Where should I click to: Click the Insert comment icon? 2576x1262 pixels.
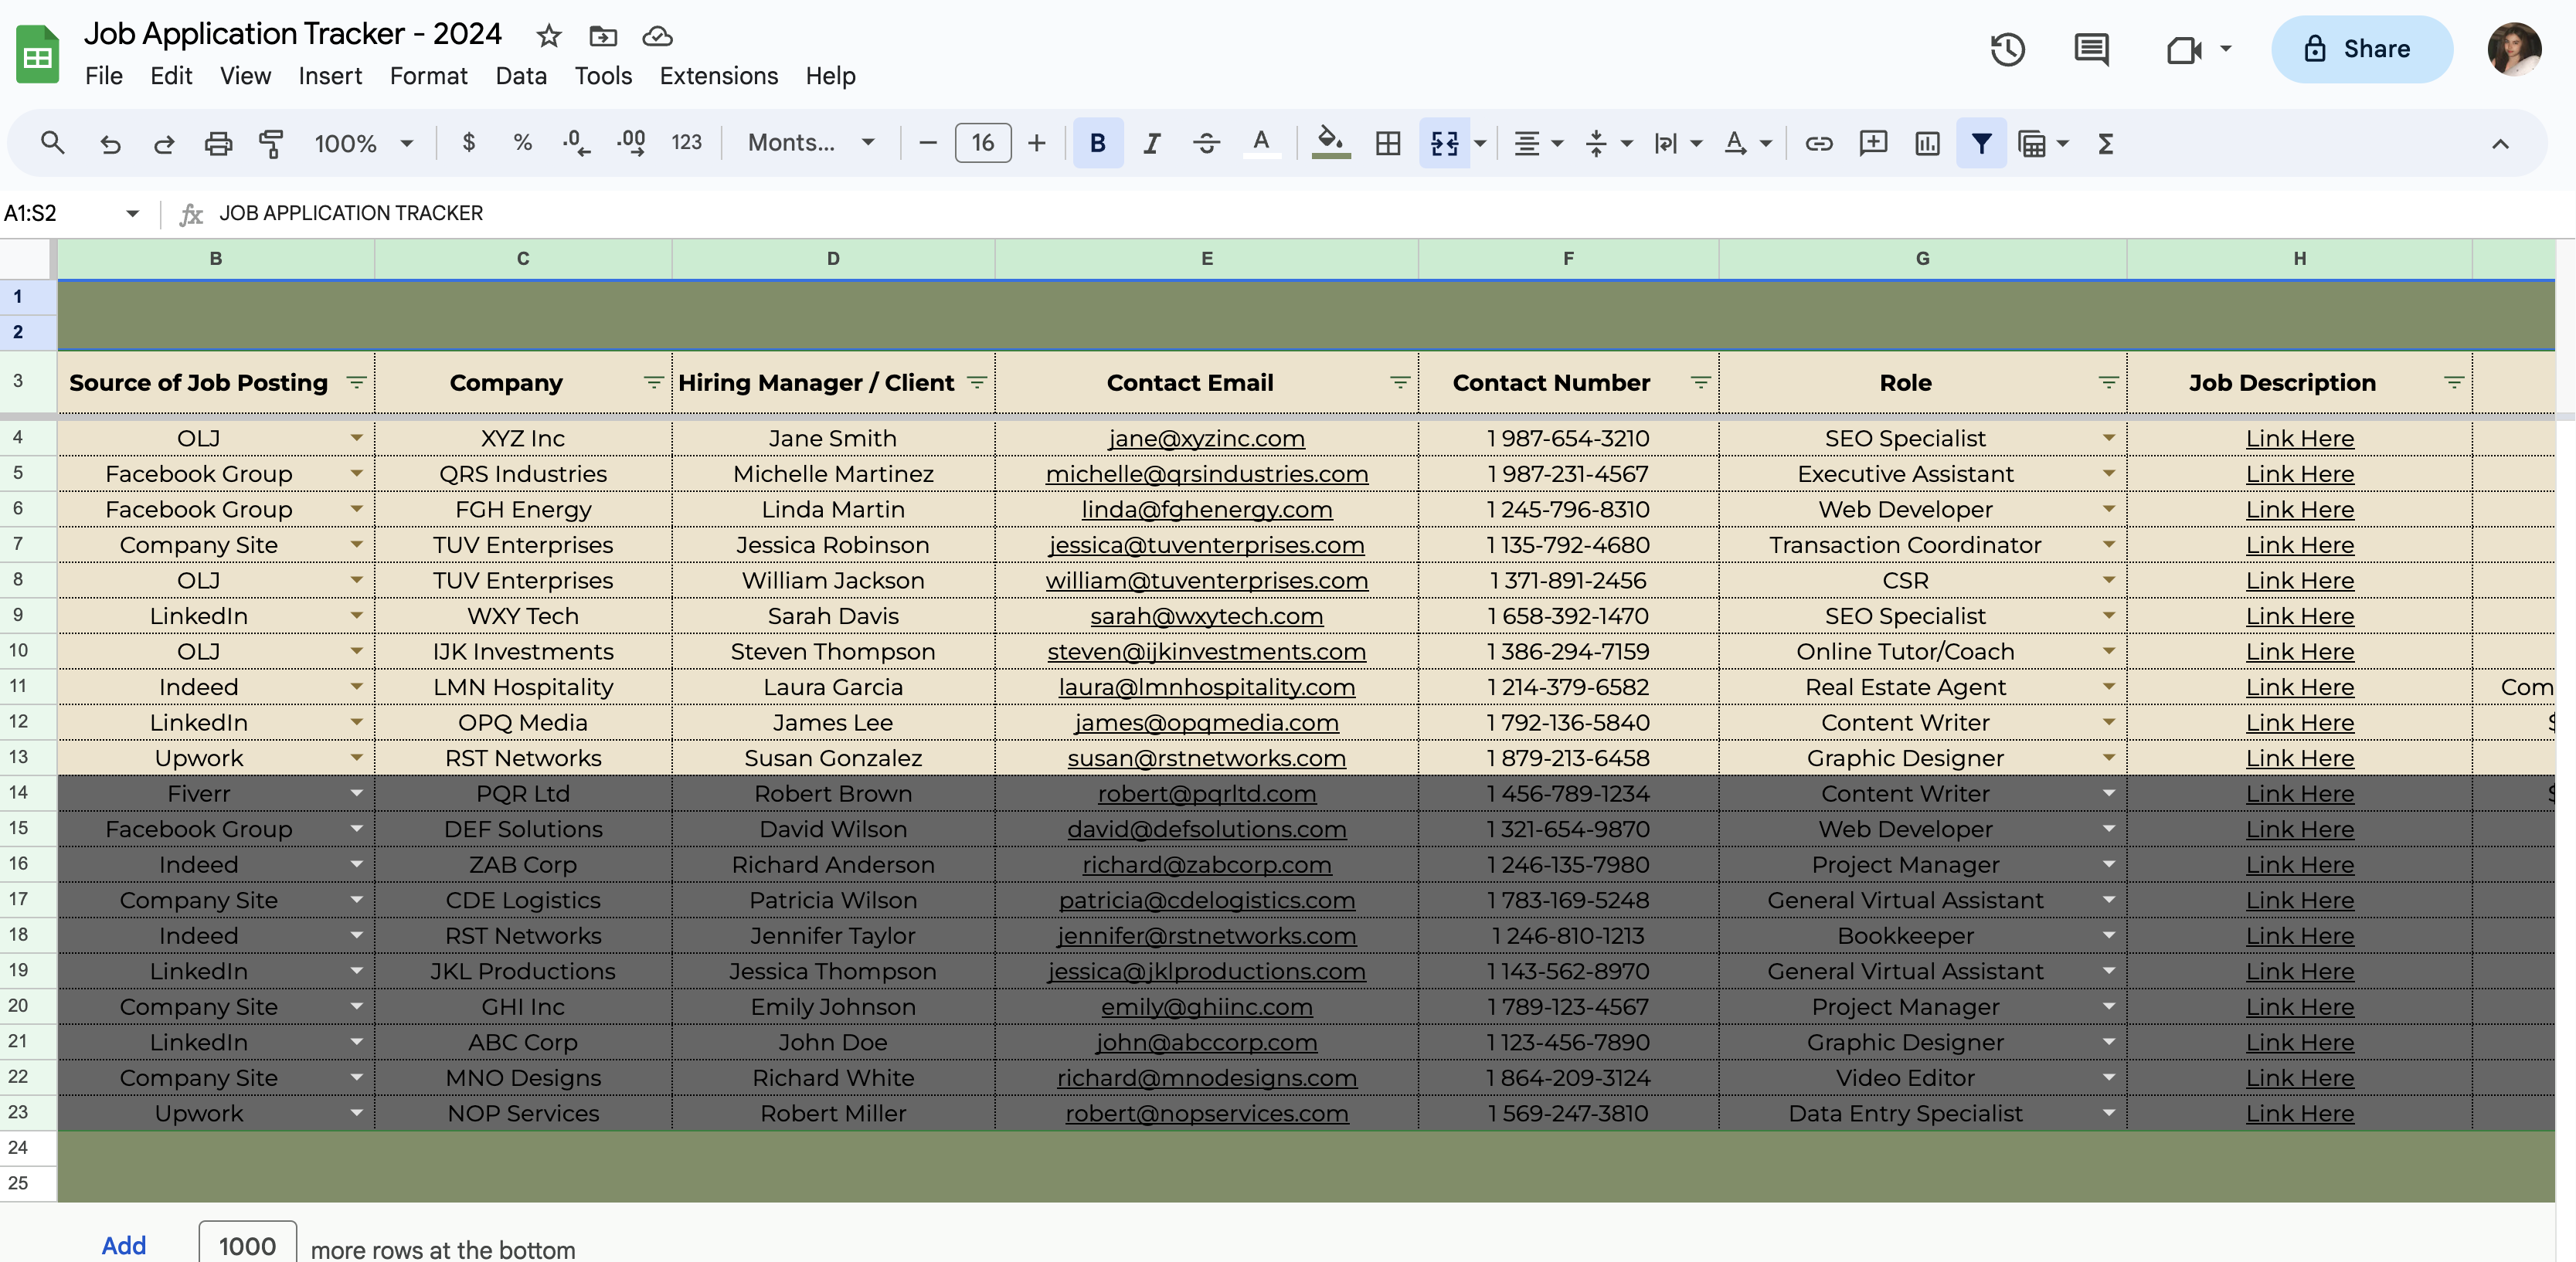click(1873, 143)
